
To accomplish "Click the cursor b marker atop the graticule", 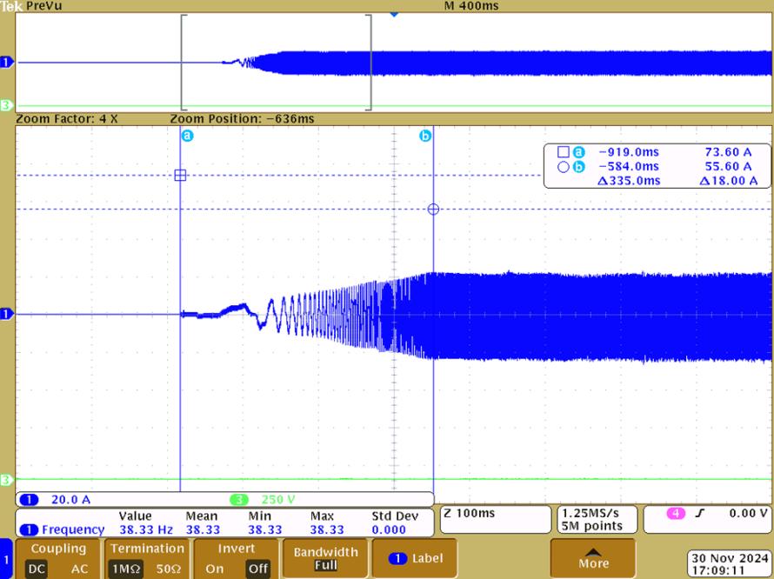I will click(426, 136).
